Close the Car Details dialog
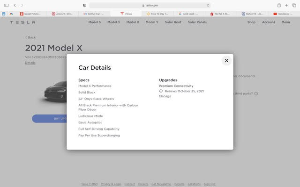 226,60
